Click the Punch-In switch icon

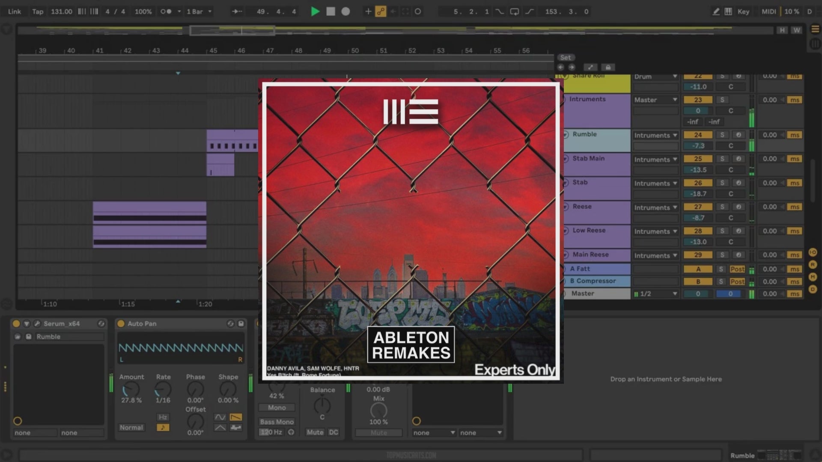click(500, 12)
